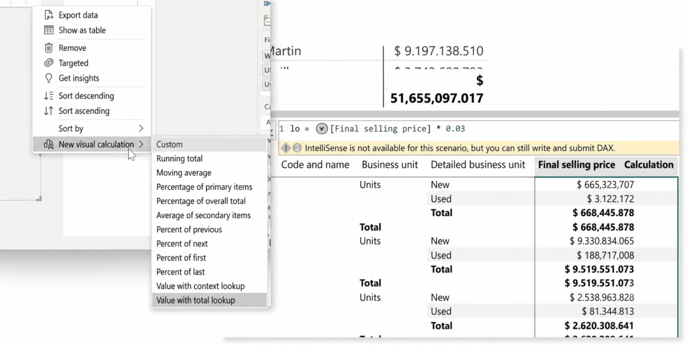
Task: Click the Sort descending icon
Action: (x=48, y=95)
